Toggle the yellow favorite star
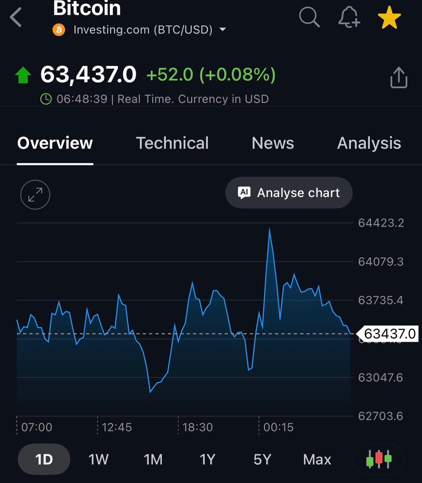422x483 pixels. coord(389,18)
